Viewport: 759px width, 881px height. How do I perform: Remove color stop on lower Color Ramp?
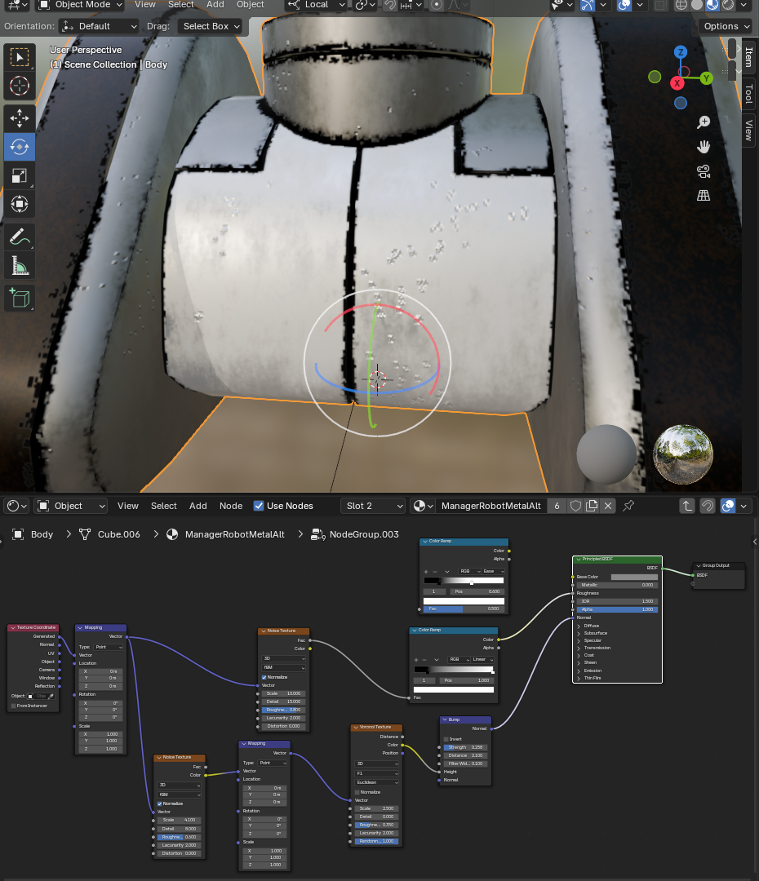(x=425, y=660)
